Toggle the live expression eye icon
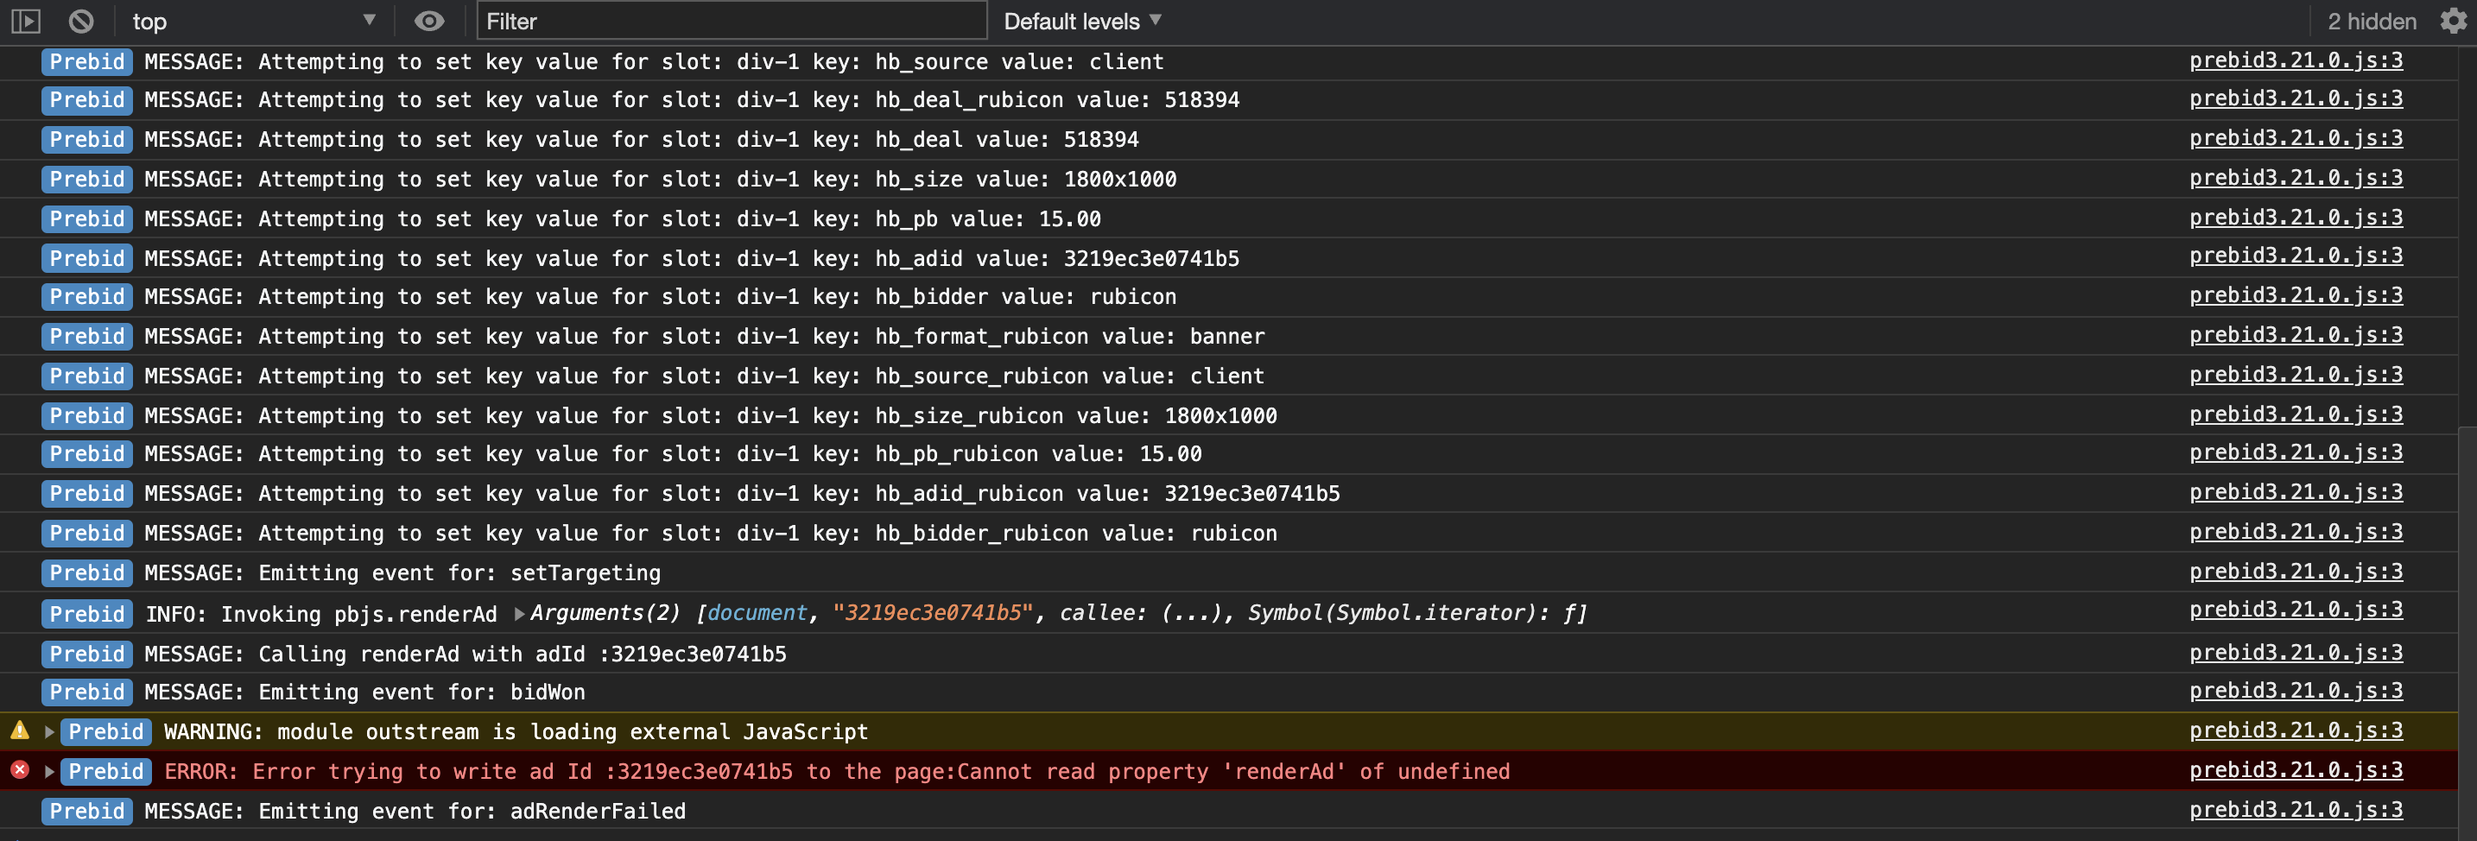The height and width of the screenshot is (841, 2477). 429,20
